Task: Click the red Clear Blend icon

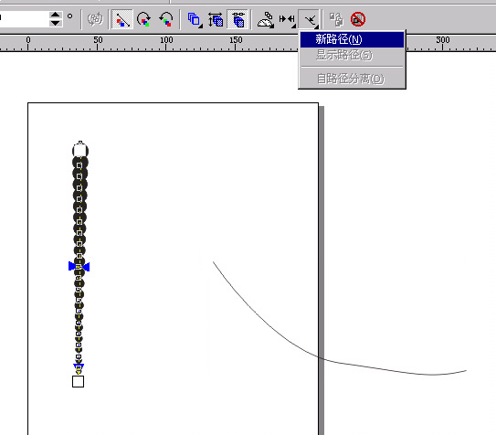Action: 358,19
